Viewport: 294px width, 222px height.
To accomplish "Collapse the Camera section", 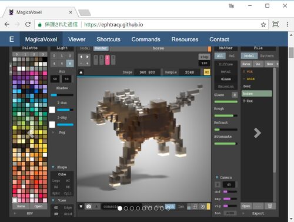I will pos(217,177).
